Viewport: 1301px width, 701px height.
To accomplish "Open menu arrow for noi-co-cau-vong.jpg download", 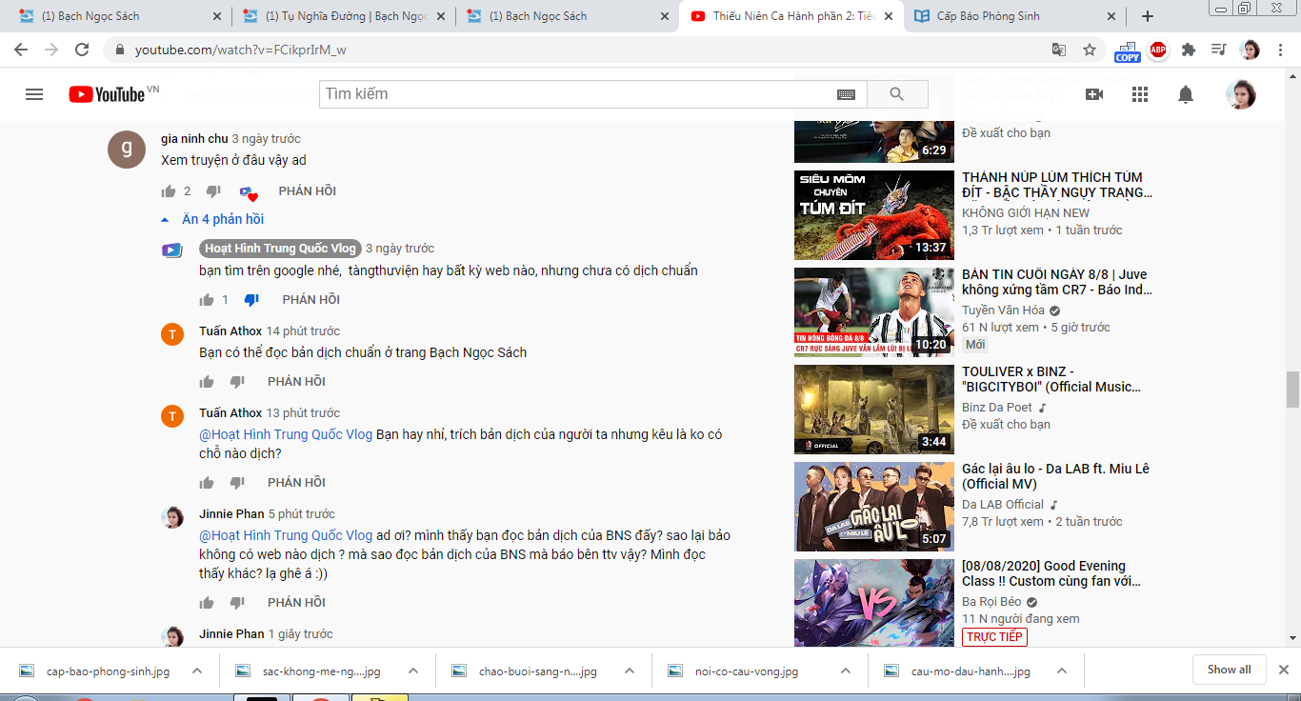I will click(x=846, y=671).
